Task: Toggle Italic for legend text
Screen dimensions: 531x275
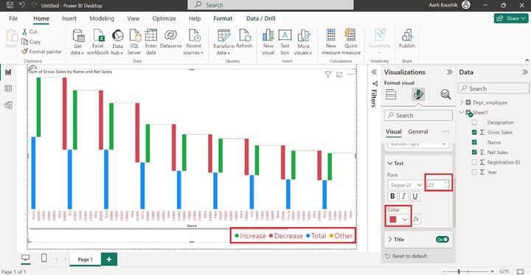Action: 403,196
